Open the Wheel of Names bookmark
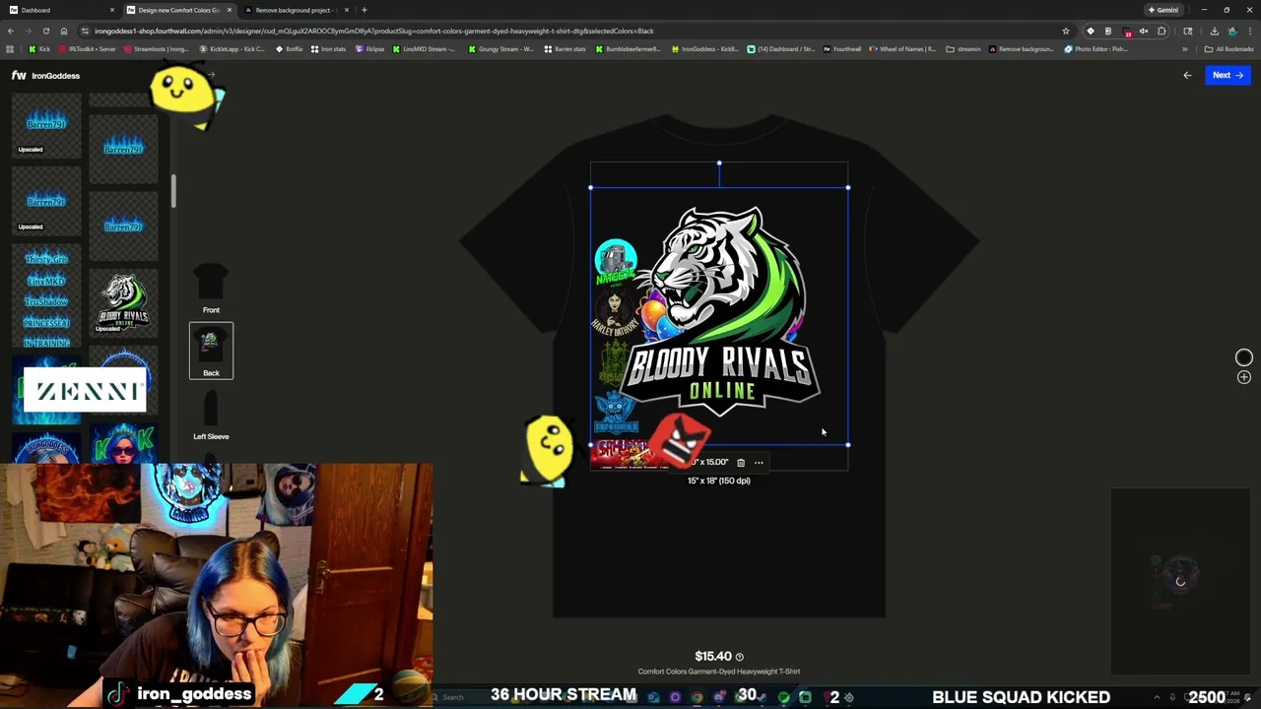 tap(902, 48)
